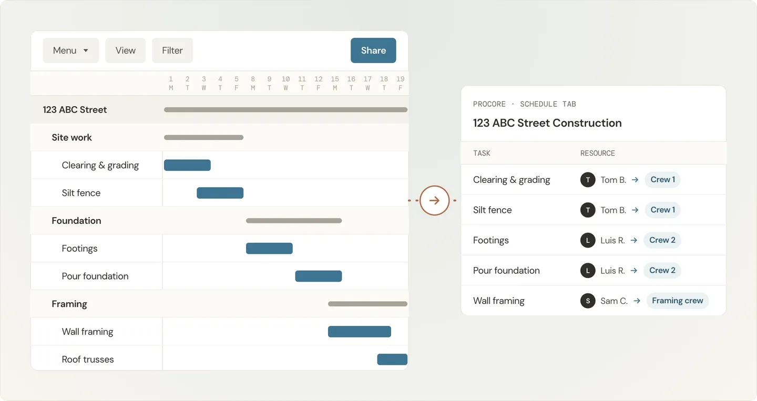
Task: Select Clearing & grading in the Gantt list
Action: click(100, 165)
